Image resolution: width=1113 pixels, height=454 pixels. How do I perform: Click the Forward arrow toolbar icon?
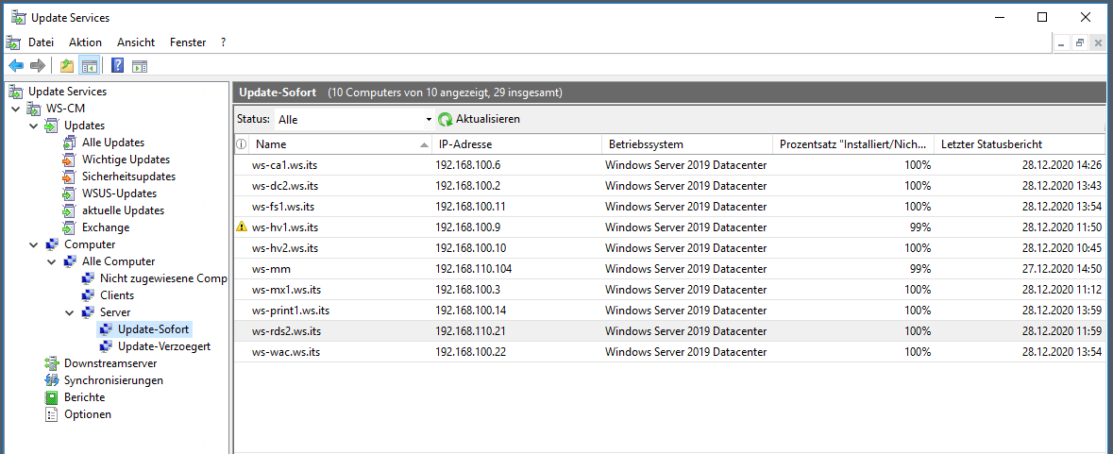pyautogui.click(x=38, y=66)
